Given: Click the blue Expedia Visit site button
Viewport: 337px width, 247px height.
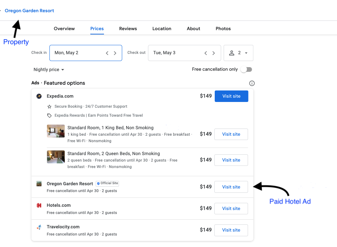Looking at the screenshot, I should pyautogui.click(x=232, y=96).
